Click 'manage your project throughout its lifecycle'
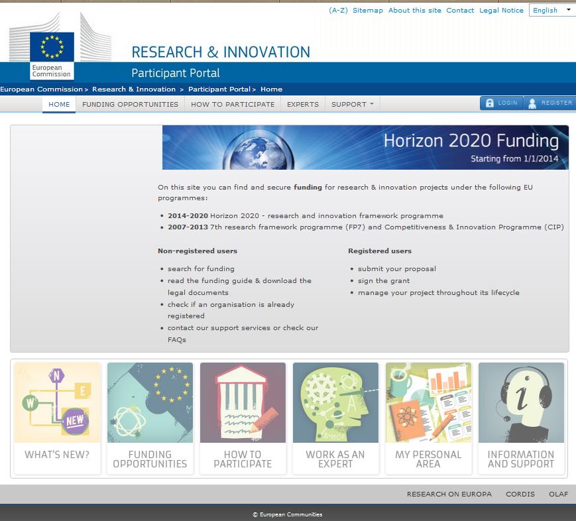The width and height of the screenshot is (576, 521). tap(439, 293)
